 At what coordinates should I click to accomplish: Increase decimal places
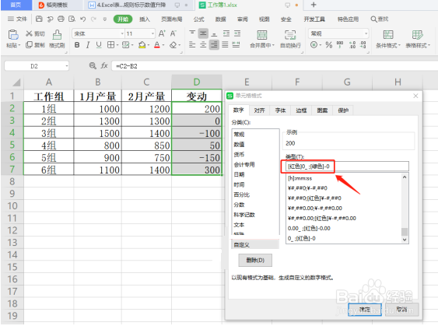point(352,44)
